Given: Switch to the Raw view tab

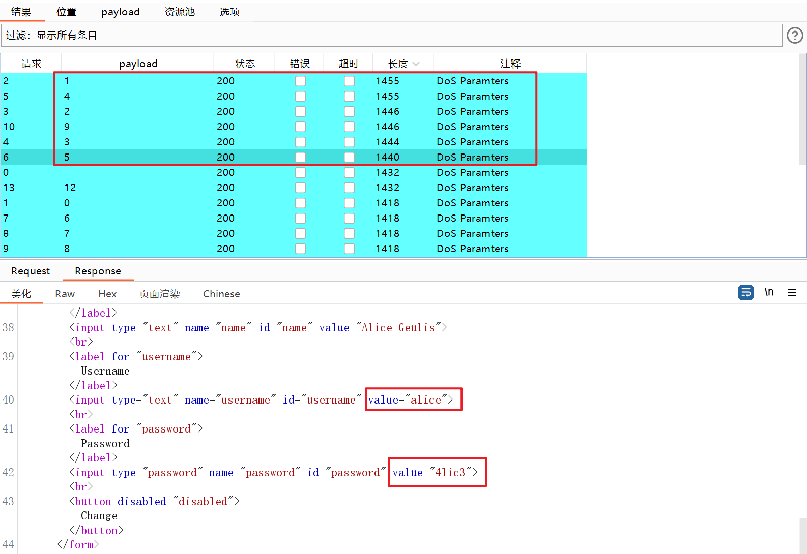Looking at the screenshot, I should coord(65,294).
